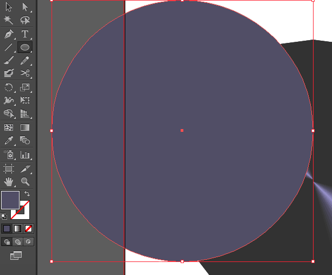Activate the Artboard tool
The width and height of the screenshot is (332, 275).
9,169
